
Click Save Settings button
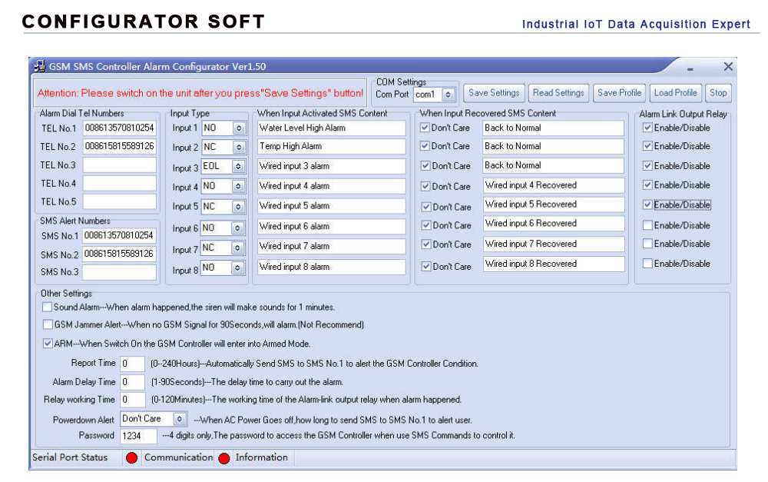[494, 93]
